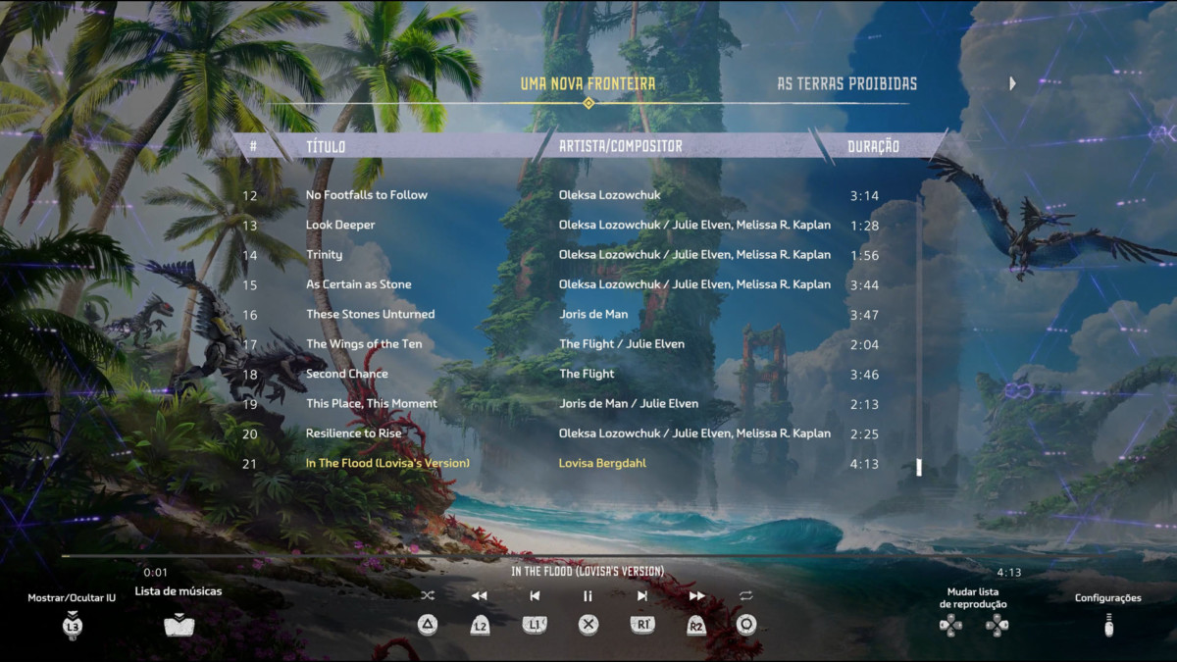Viewport: 1177px width, 662px height.
Task: Click the 1:28 duration
Action: pos(864,226)
